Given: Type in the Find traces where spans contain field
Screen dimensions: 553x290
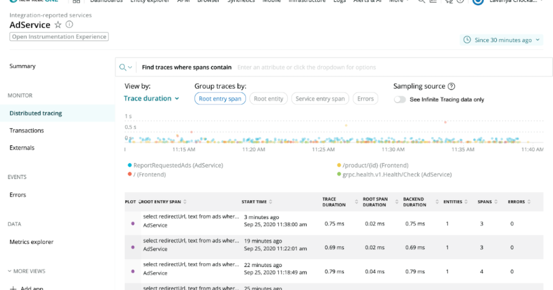Looking at the screenshot, I should [x=323, y=67].
